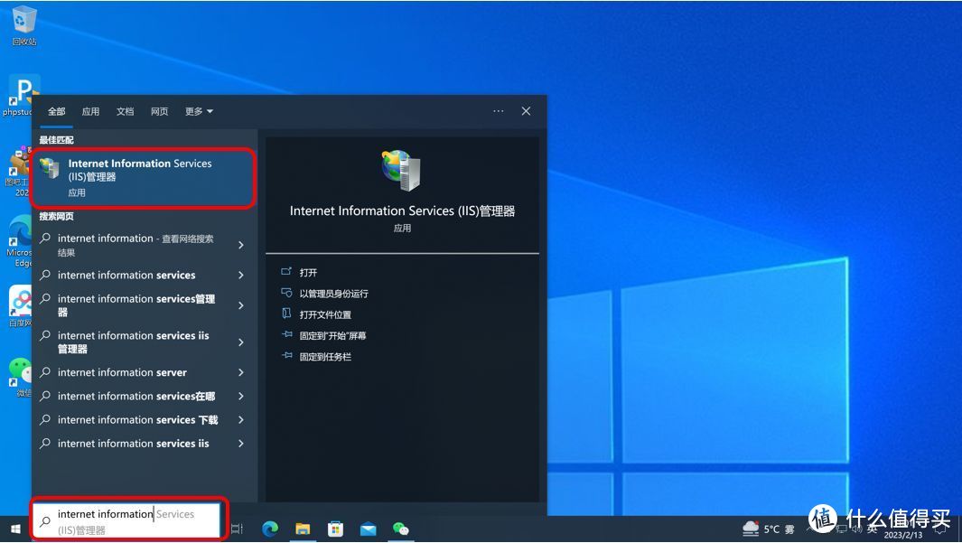The image size is (962, 543).
Task: Open the Mail app from the taskbar
Action: click(368, 528)
